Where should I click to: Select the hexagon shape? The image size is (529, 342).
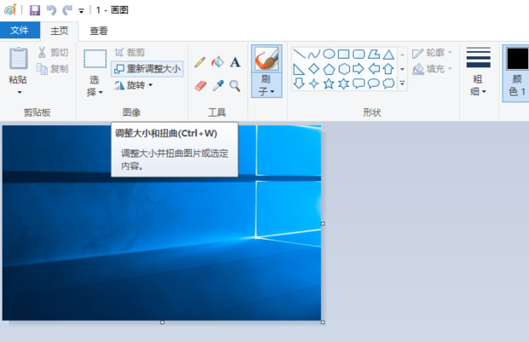(344, 69)
